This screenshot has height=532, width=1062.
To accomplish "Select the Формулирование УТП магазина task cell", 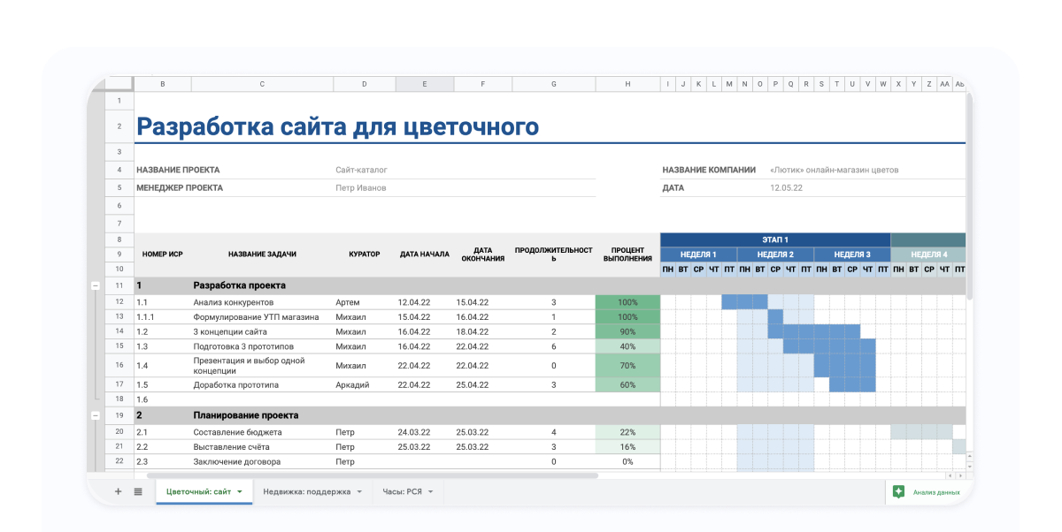I will click(x=262, y=317).
